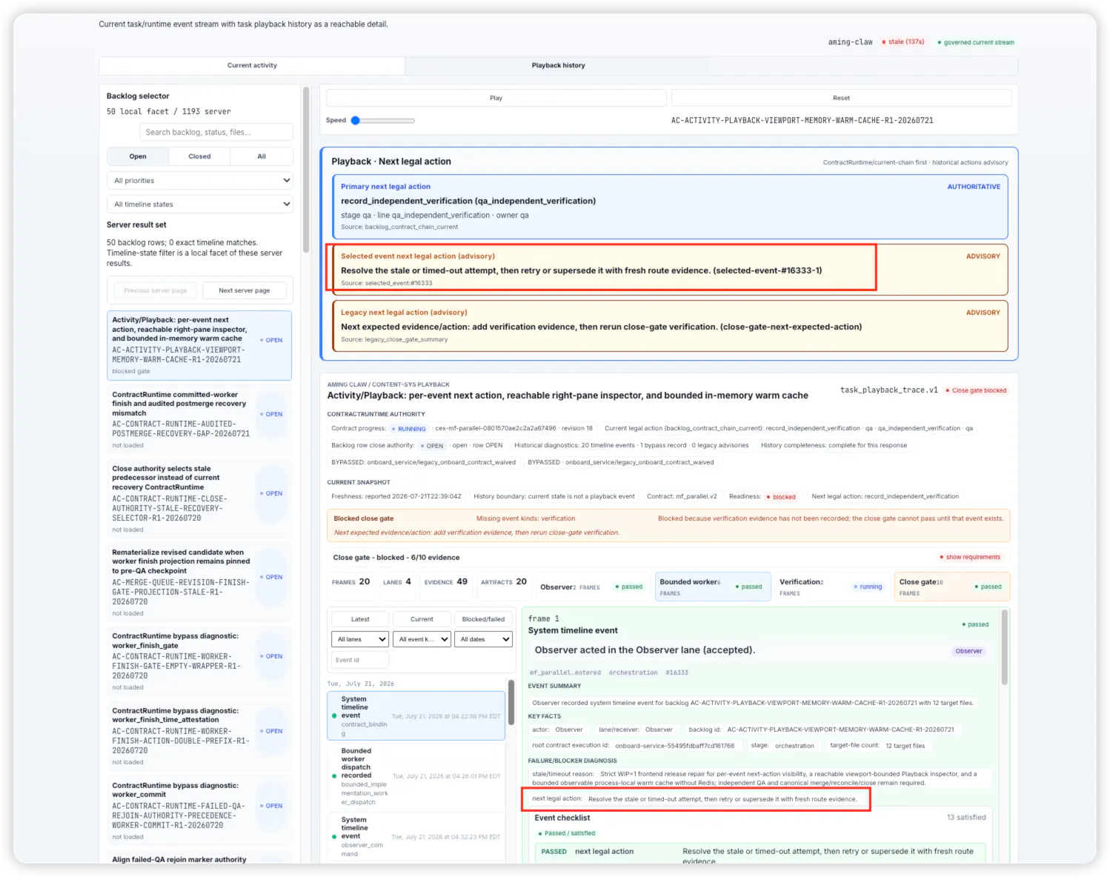Click the stale (137s) status indicator
The height and width of the screenshot is (877, 1110).
pyautogui.click(x=903, y=41)
